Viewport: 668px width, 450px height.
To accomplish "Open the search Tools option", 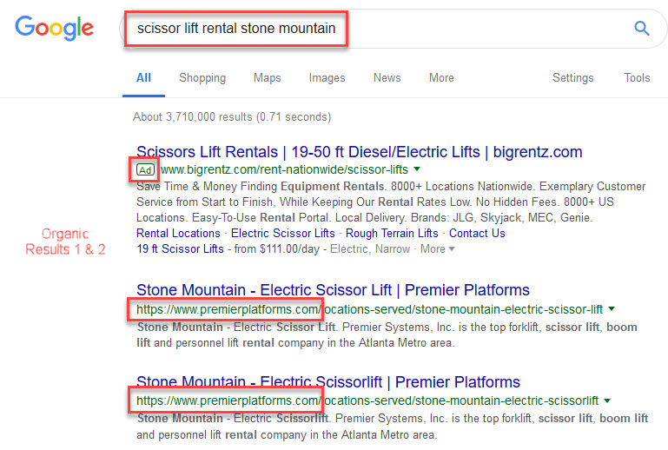I will pyautogui.click(x=637, y=78).
